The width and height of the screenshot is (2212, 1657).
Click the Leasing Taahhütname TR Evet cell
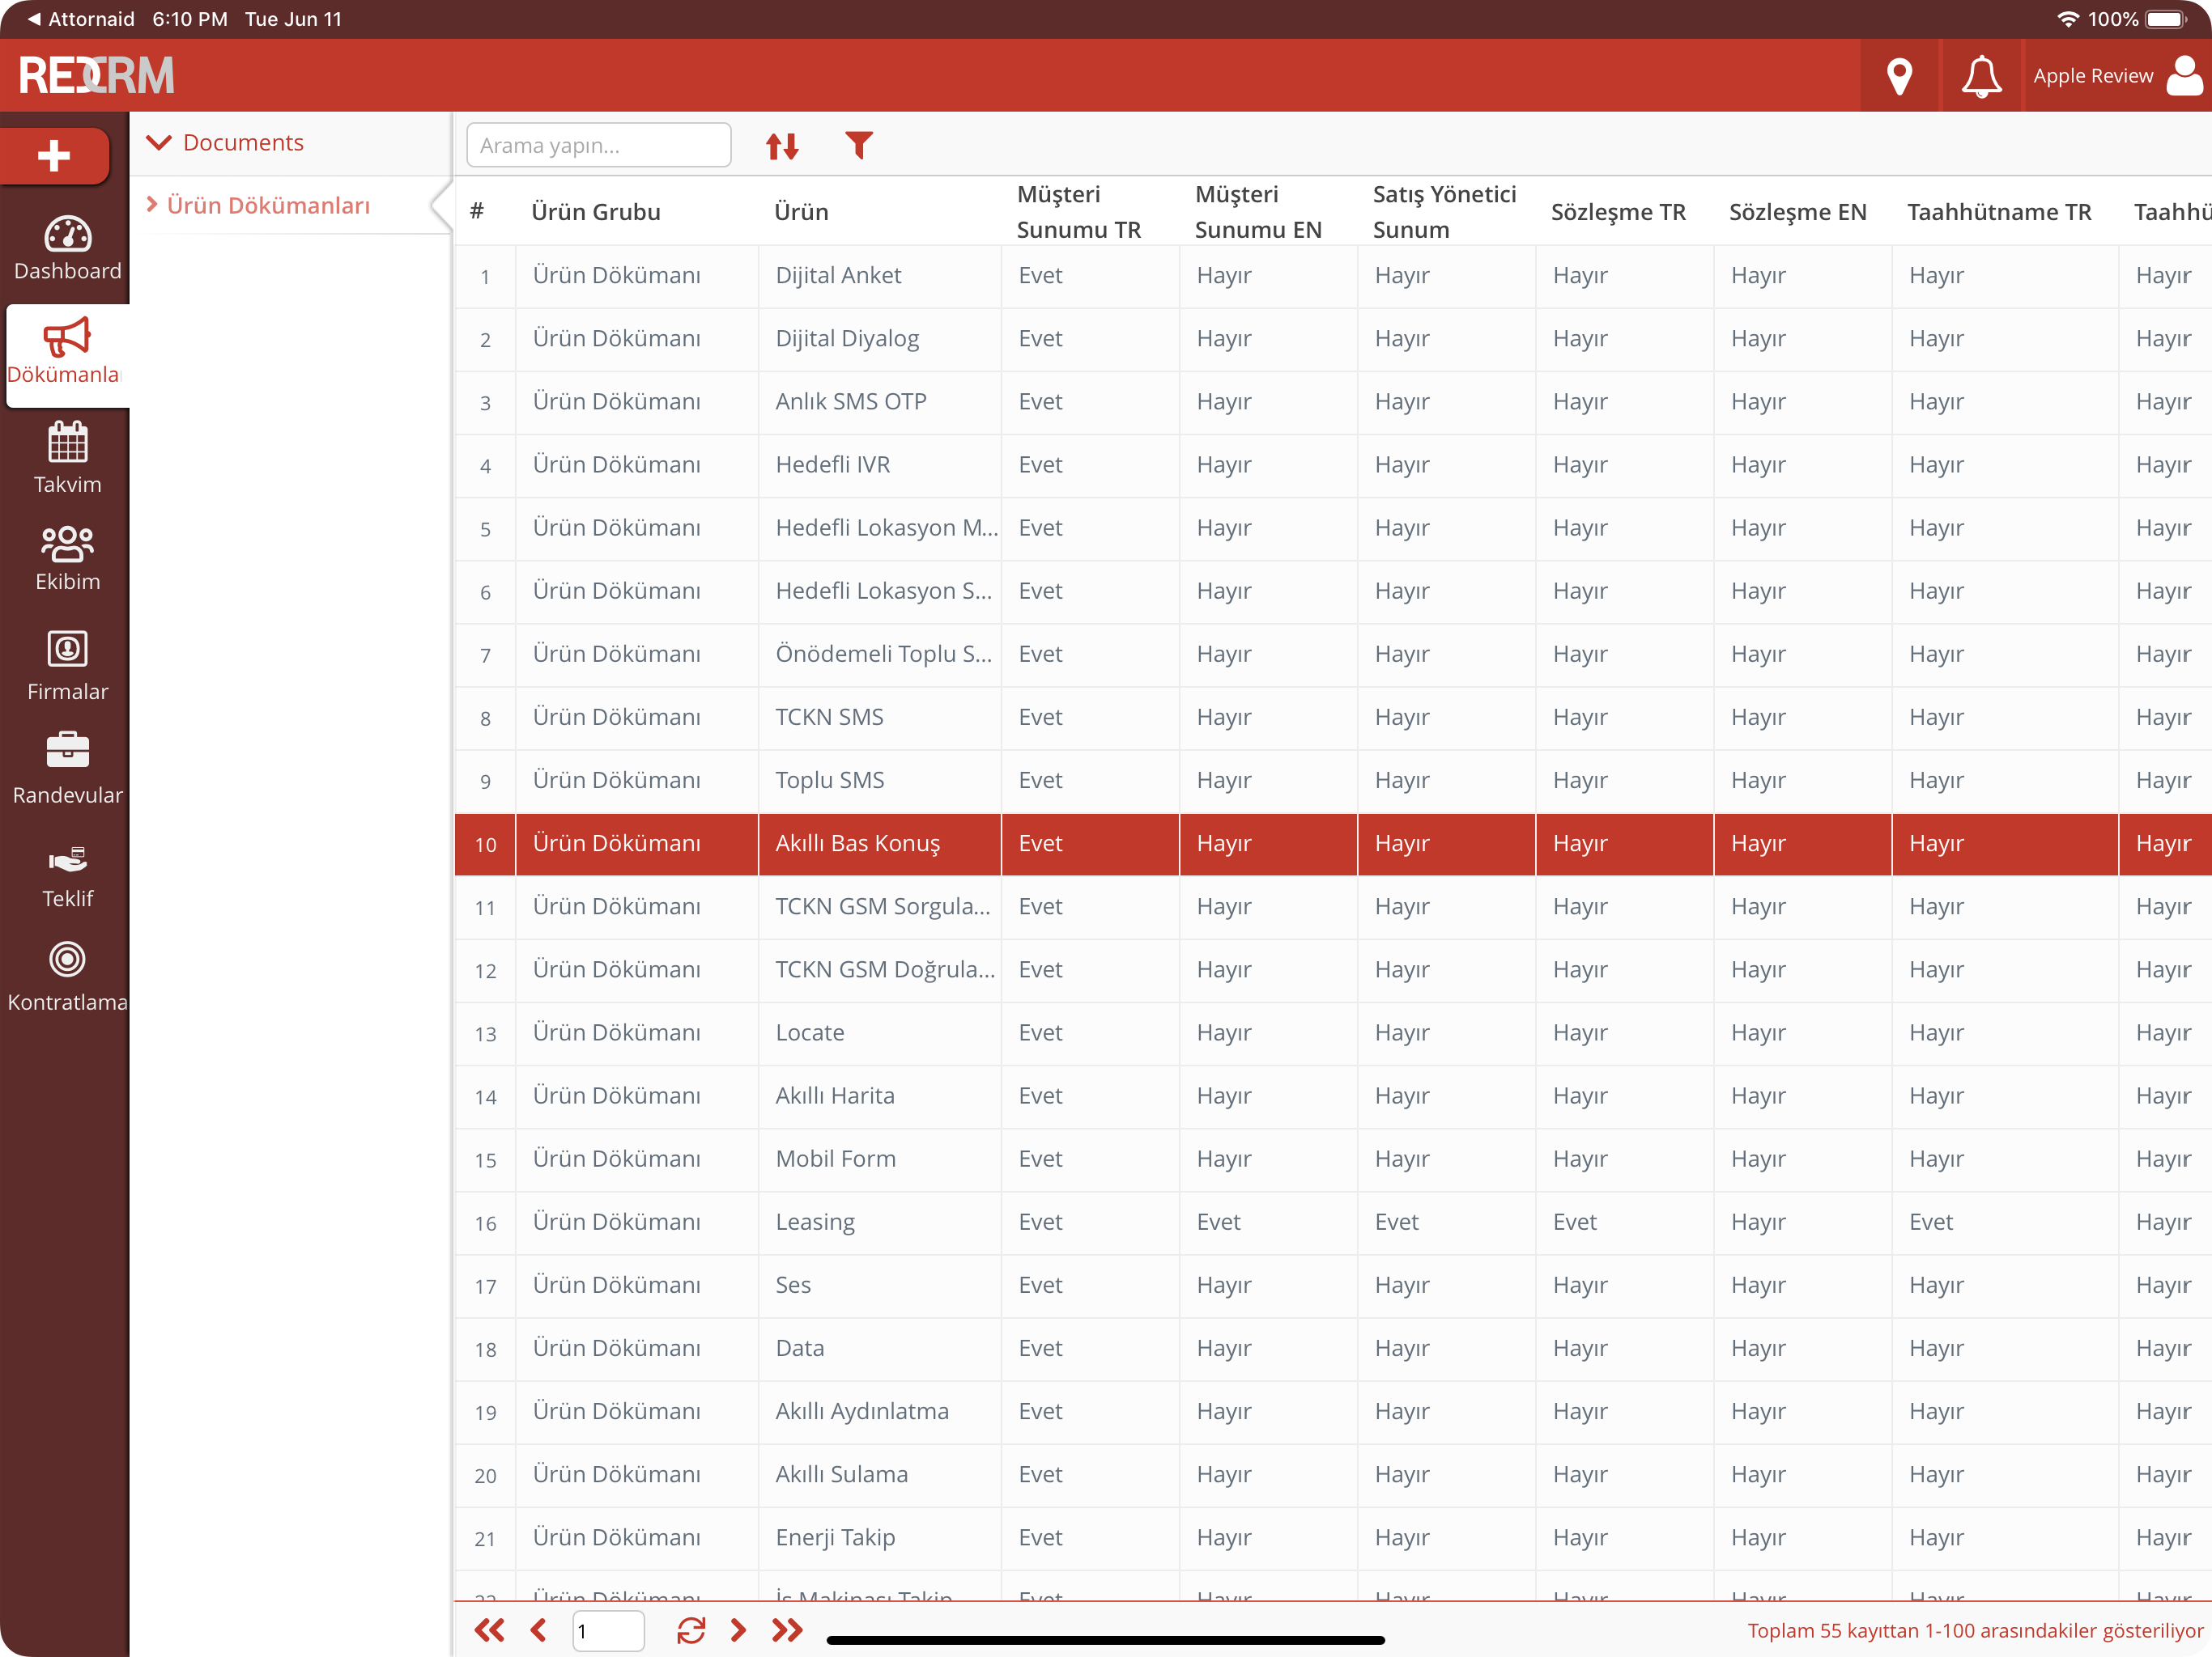(2005, 1223)
